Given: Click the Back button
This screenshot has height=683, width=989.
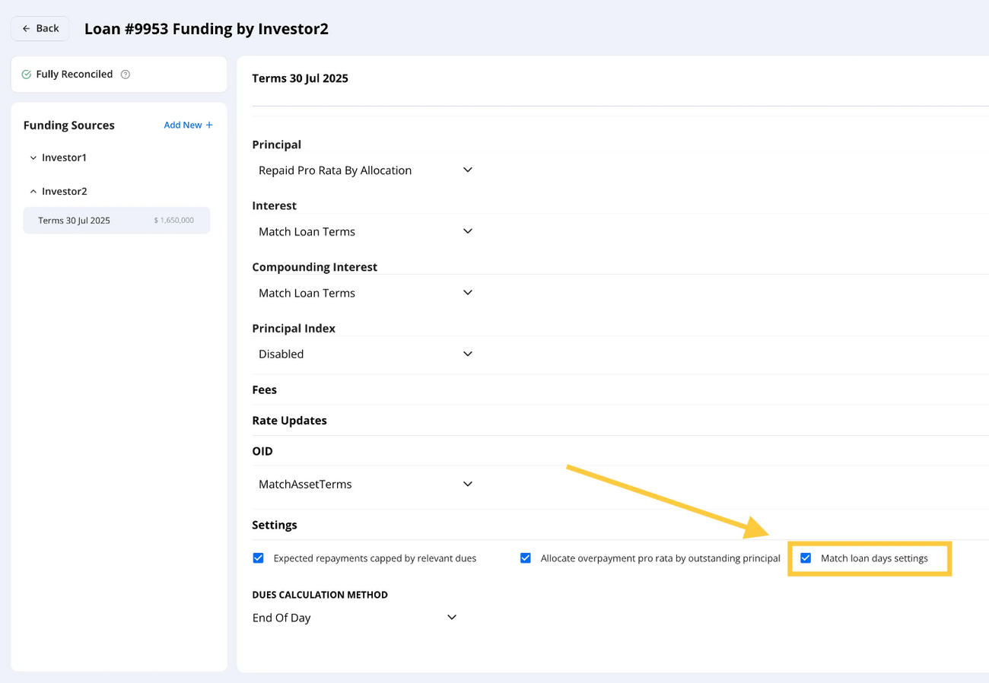Looking at the screenshot, I should tap(40, 28).
